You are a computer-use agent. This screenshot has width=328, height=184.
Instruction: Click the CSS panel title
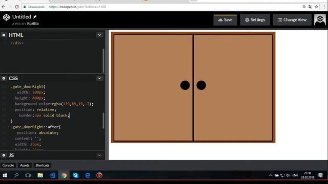(13, 78)
